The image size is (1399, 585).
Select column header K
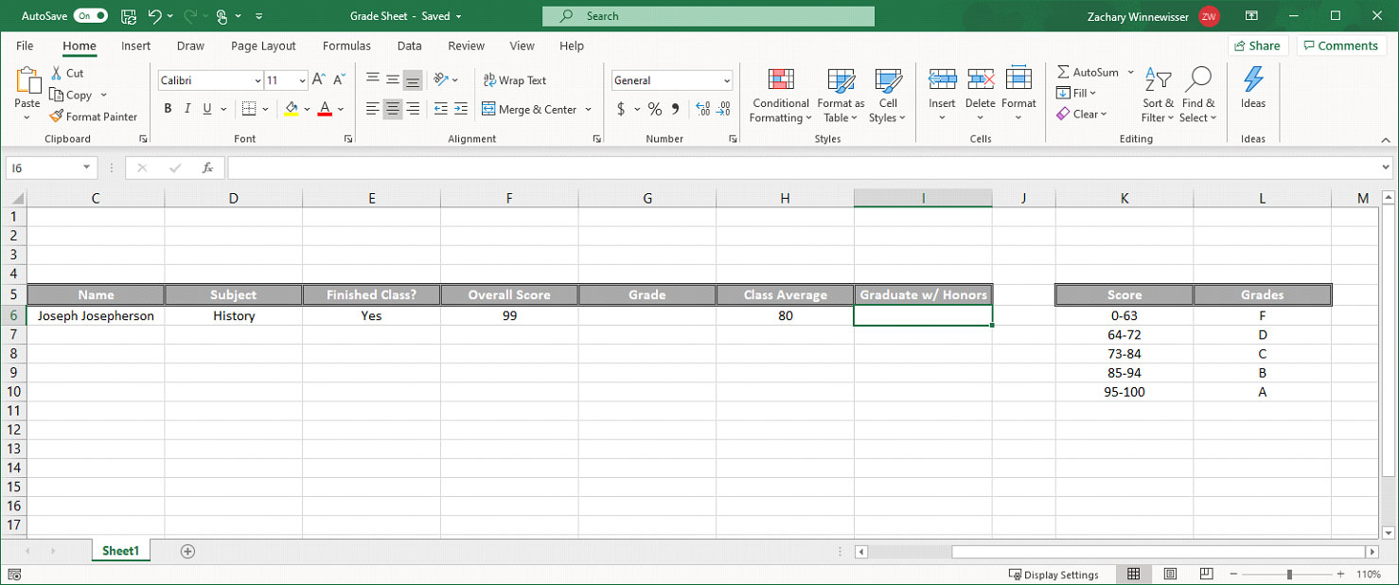coord(1124,198)
